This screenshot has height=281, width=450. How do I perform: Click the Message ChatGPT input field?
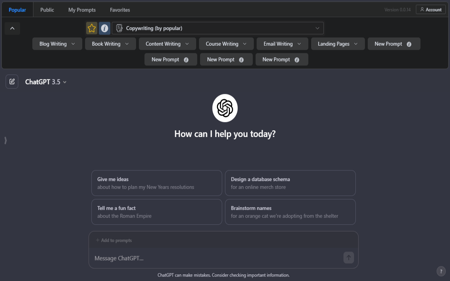pyautogui.click(x=216, y=258)
